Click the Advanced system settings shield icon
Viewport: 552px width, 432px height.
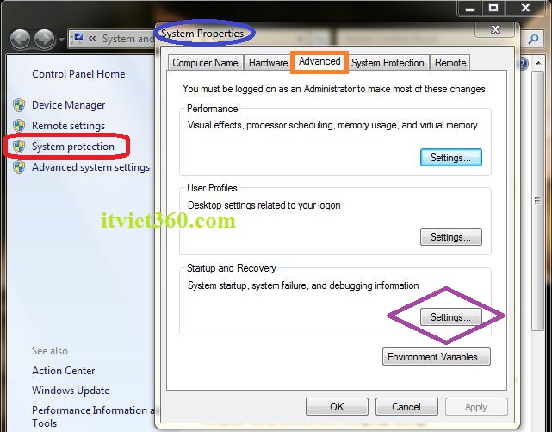pyautogui.click(x=19, y=167)
